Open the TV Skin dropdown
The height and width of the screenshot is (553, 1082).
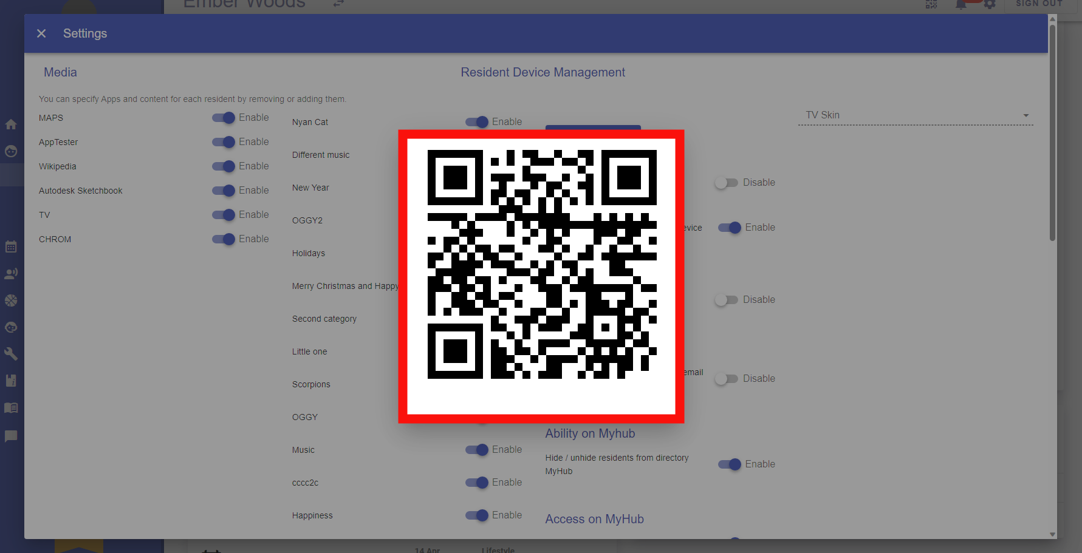pyautogui.click(x=916, y=115)
